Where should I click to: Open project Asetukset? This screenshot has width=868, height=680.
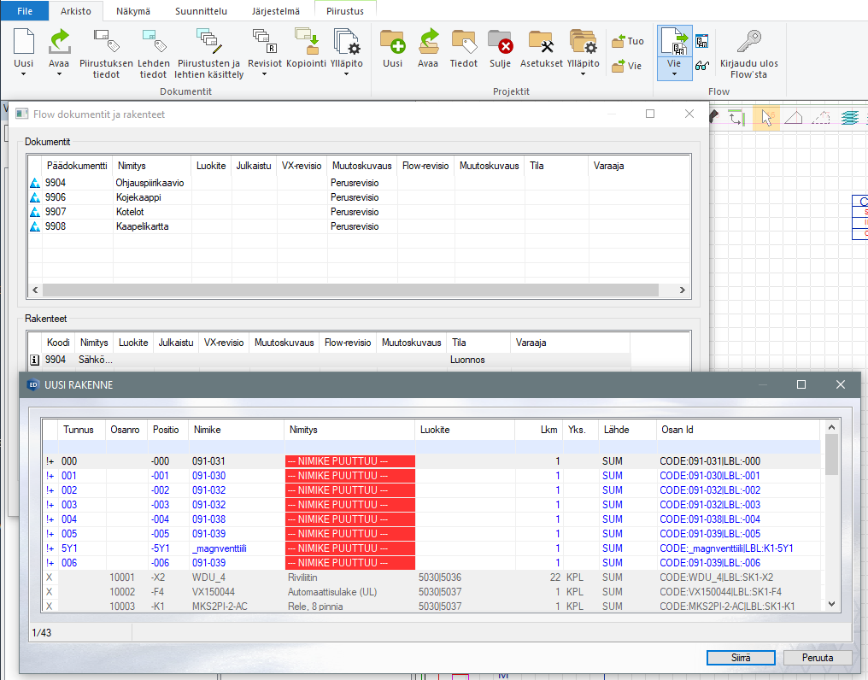point(542,42)
